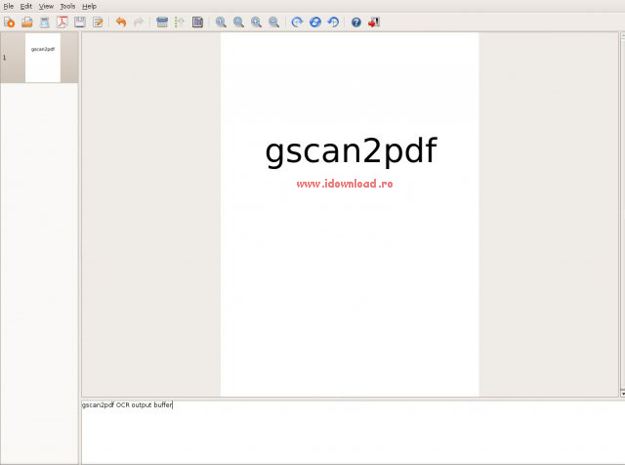
Task: Quit using the red exit arrow icon
Action: click(x=374, y=22)
